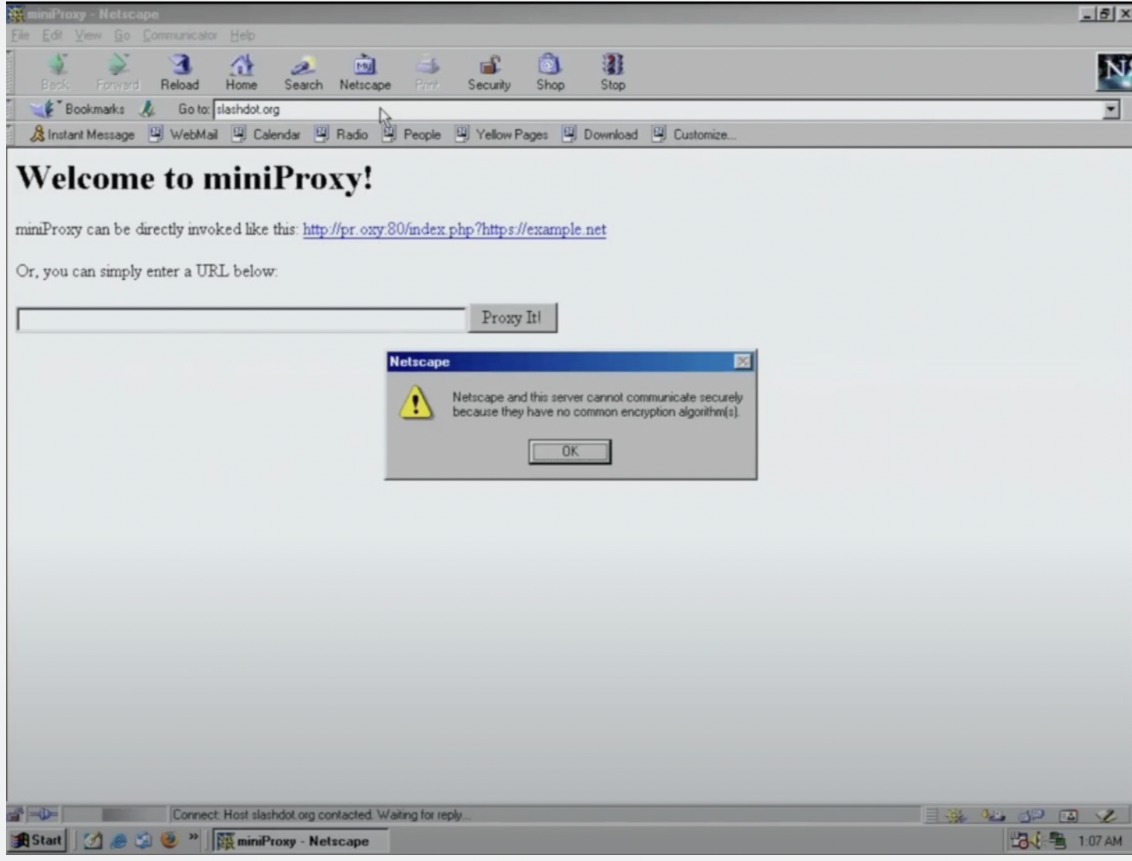Click OK in the Netscape warning dialog
This screenshot has height=861, width=1132.
pos(570,451)
